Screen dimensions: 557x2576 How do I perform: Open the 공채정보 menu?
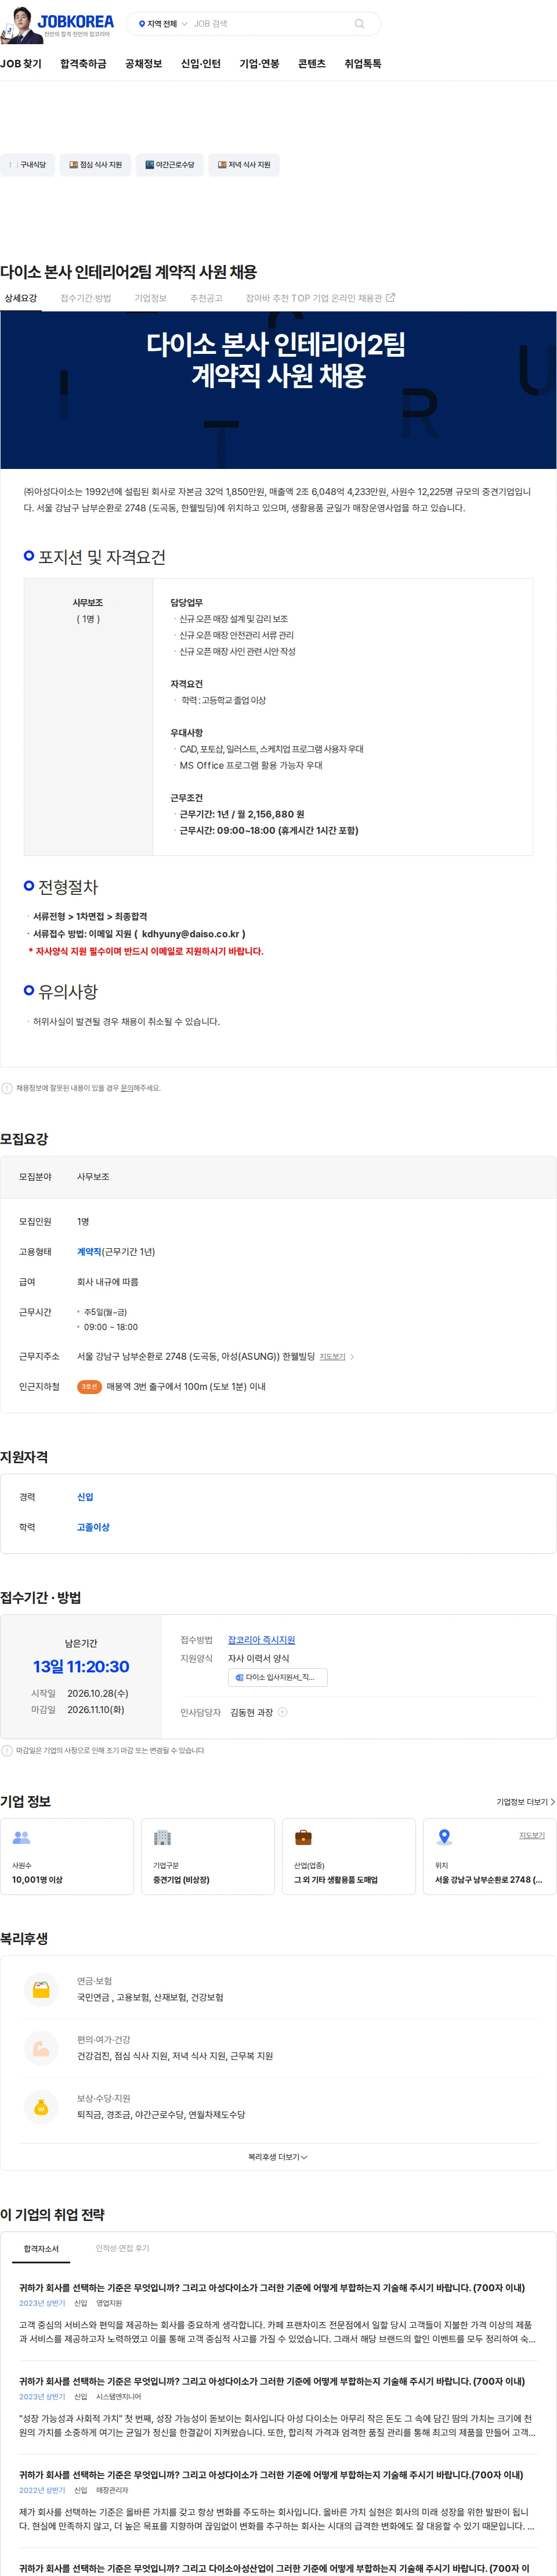[144, 64]
